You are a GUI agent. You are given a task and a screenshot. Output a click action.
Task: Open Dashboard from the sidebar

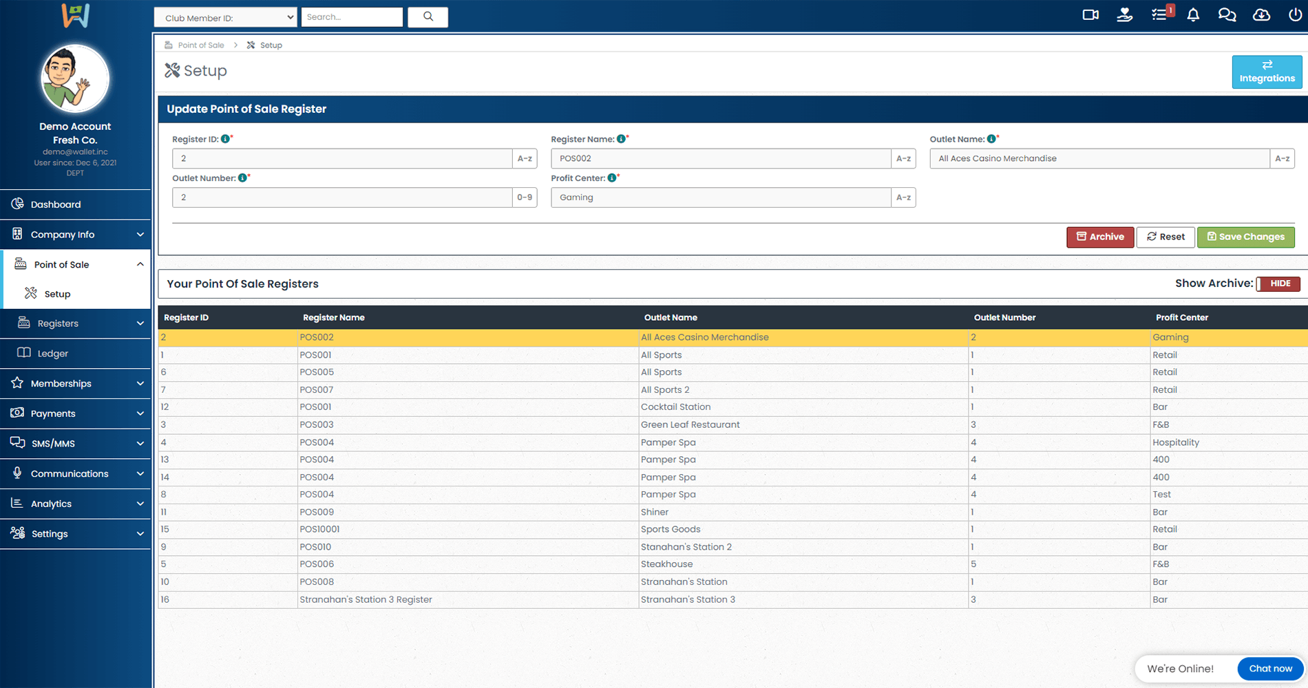pos(56,204)
